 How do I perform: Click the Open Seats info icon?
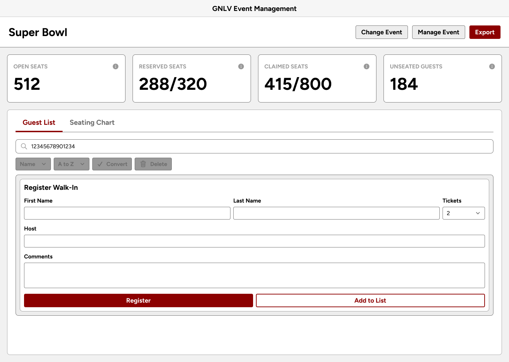pos(116,66)
